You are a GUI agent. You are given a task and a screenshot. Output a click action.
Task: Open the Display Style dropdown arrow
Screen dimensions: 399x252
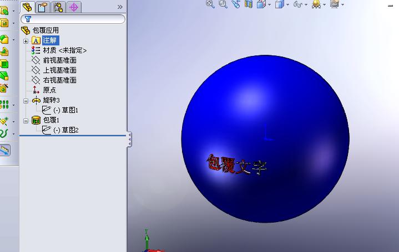[287, 4]
